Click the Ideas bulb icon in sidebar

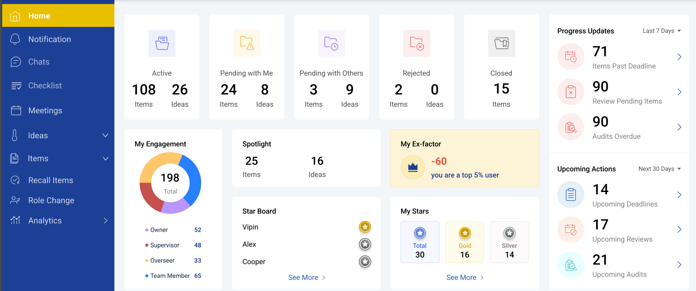click(15, 135)
